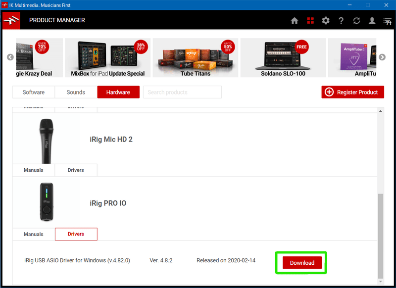Viewport: 396px width, 288px height.
Task: Select the iRig Mic HD 2 title
Action: 111,140
